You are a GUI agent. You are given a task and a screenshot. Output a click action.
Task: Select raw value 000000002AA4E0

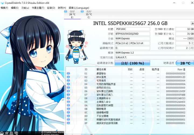(175, 102)
